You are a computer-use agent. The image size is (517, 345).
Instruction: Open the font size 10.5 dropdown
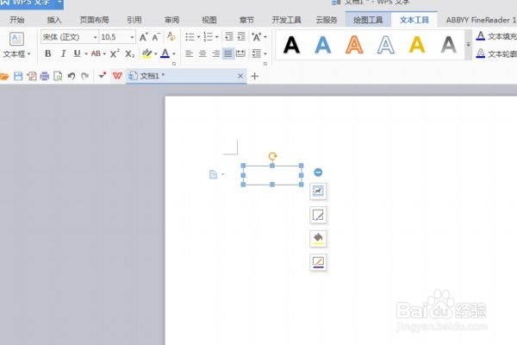(x=132, y=37)
